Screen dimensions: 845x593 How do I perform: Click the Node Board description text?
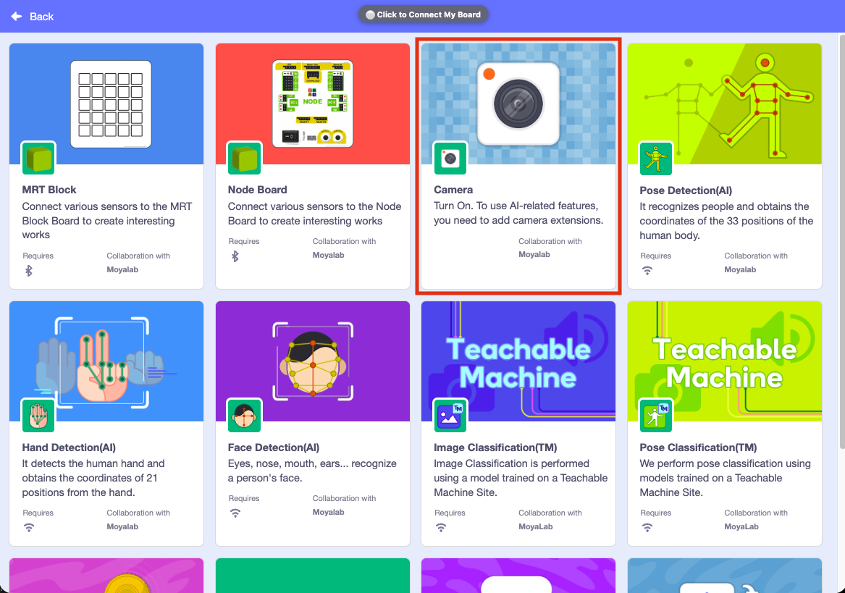point(315,214)
